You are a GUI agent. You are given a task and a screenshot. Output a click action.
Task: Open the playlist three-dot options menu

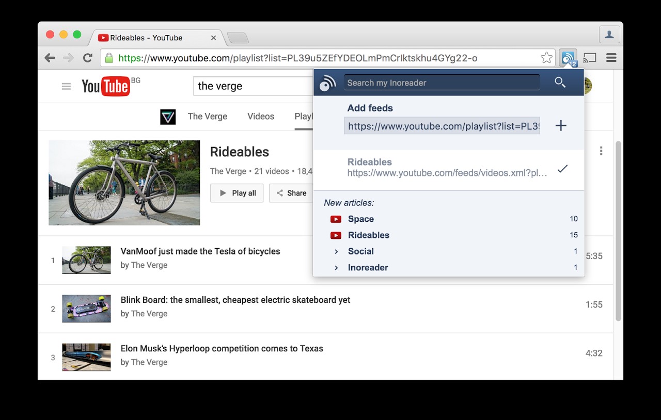[x=601, y=151]
